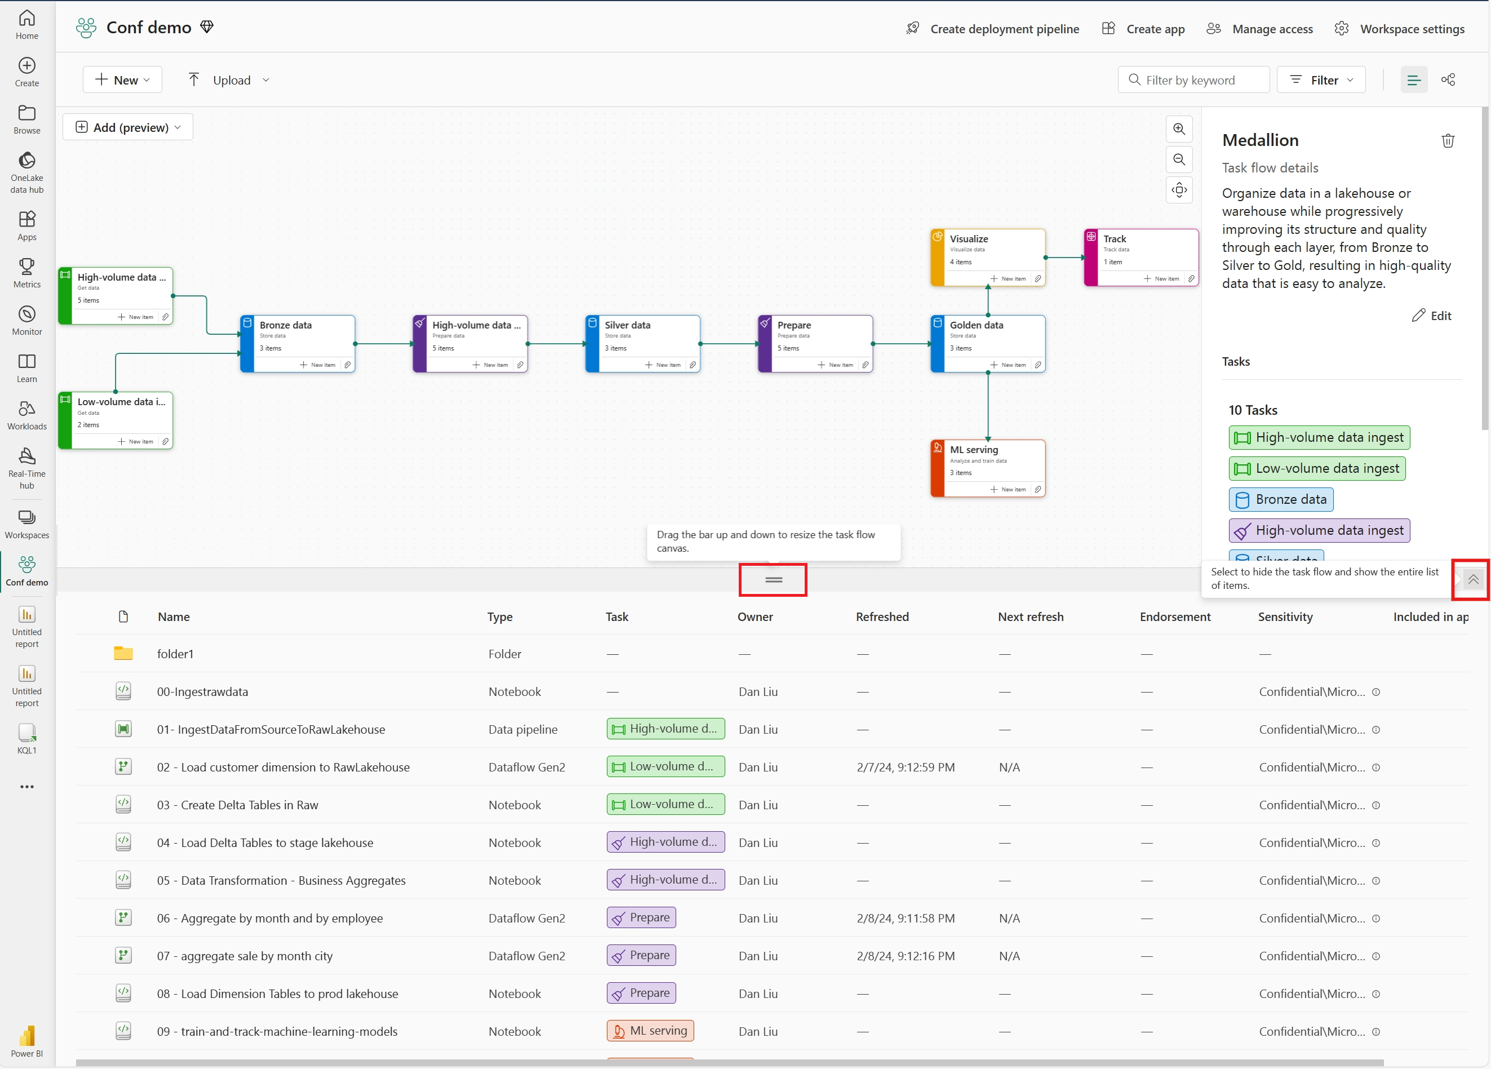The width and height of the screenshot is (1491, 1069).
Task: Open 06 - Aggregate by month and by employee
Action: (269, 918)
